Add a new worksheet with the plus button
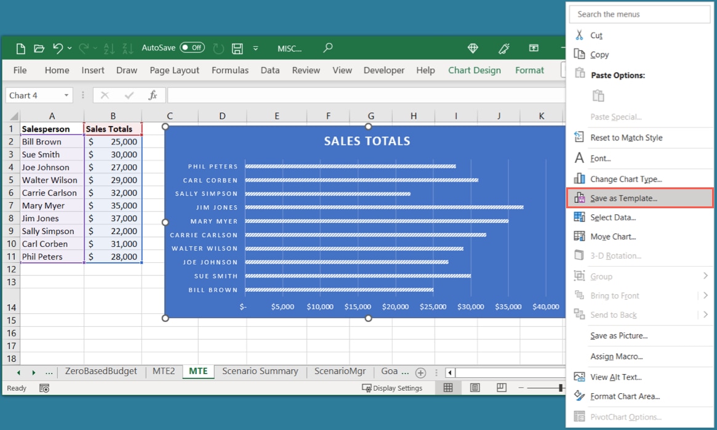Screen dimensions: 717x430 [x=420, y=372]
